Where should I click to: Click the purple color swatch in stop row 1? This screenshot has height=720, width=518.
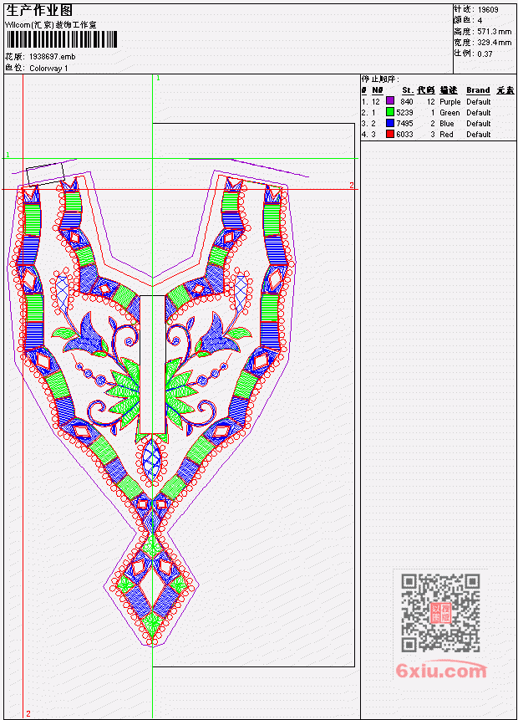pyautogui.click(x=390, y=101)
